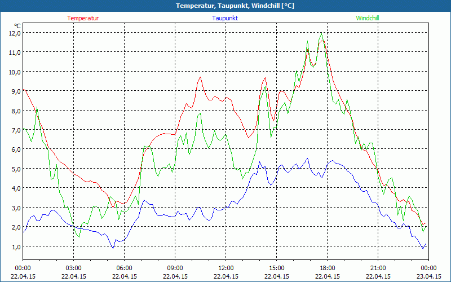Viewport: 451px width, 282px height.
Task: Click the chart title Temperatur, Taupunkt, Windchill
Action: [235, 6]
